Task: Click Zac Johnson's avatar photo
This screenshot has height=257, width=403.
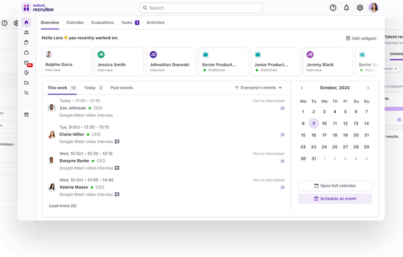Action: pyautogui.click(x=52, y=108)
